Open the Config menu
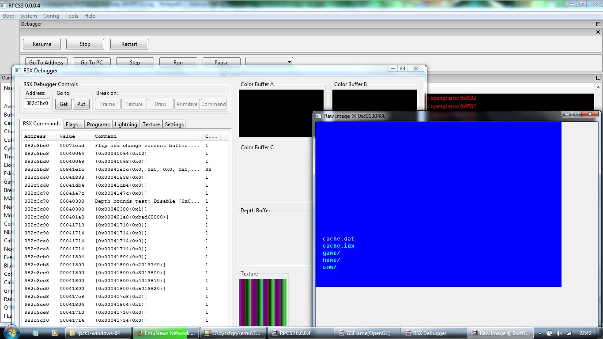603x339 pixels. pyautogui.click(x=51, y=16)
